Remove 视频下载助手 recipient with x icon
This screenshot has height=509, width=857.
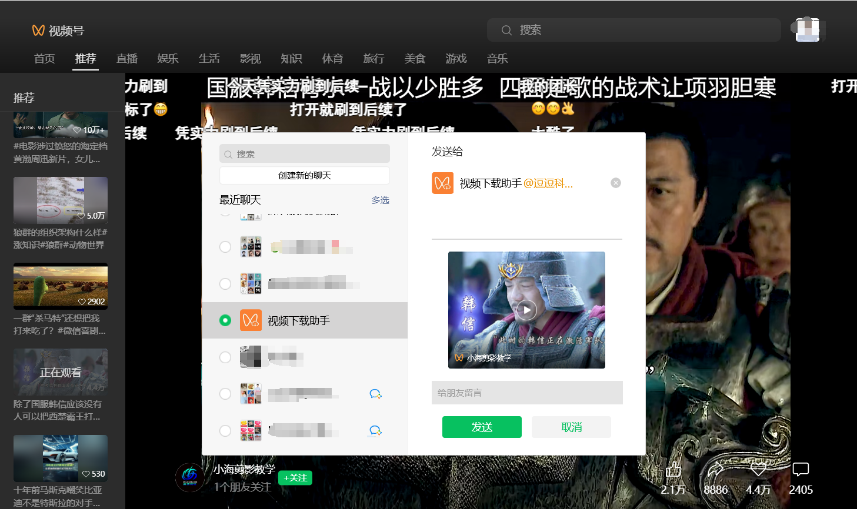coord(616,183)
